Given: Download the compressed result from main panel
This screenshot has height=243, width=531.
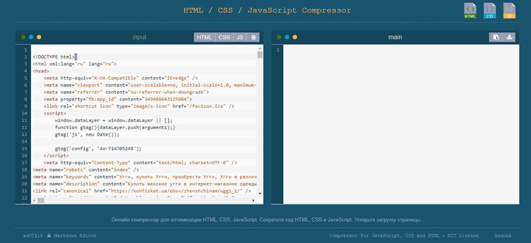Looking at the screenshot, I should pos(509,37).
